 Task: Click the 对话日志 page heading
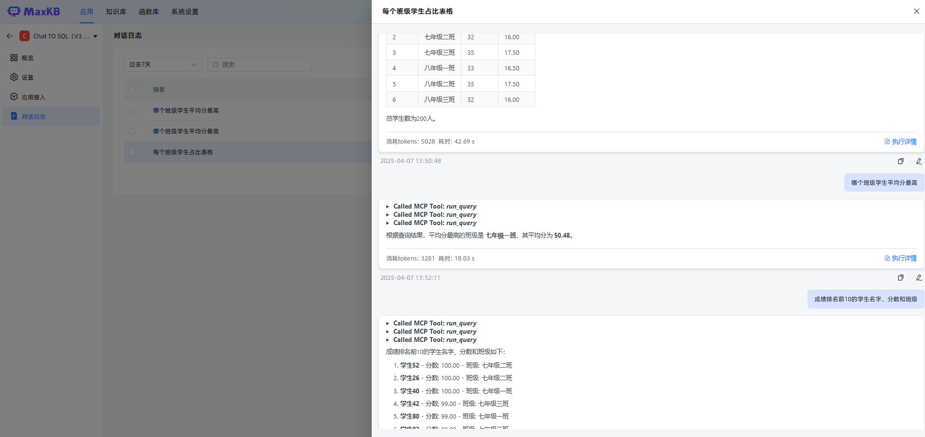128,35
